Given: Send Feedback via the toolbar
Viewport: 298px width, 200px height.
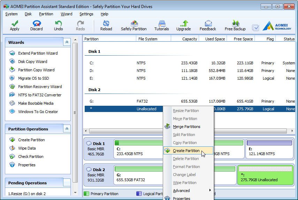Looking at the screenshot, I should point(208,25).
